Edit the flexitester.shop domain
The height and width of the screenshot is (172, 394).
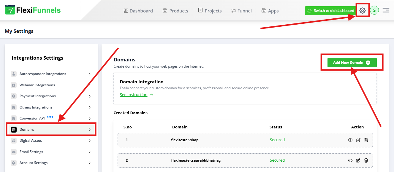[x=358, y=140]
